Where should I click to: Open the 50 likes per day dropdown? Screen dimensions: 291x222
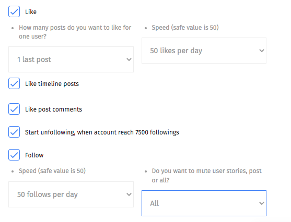[x=204, y=51]
